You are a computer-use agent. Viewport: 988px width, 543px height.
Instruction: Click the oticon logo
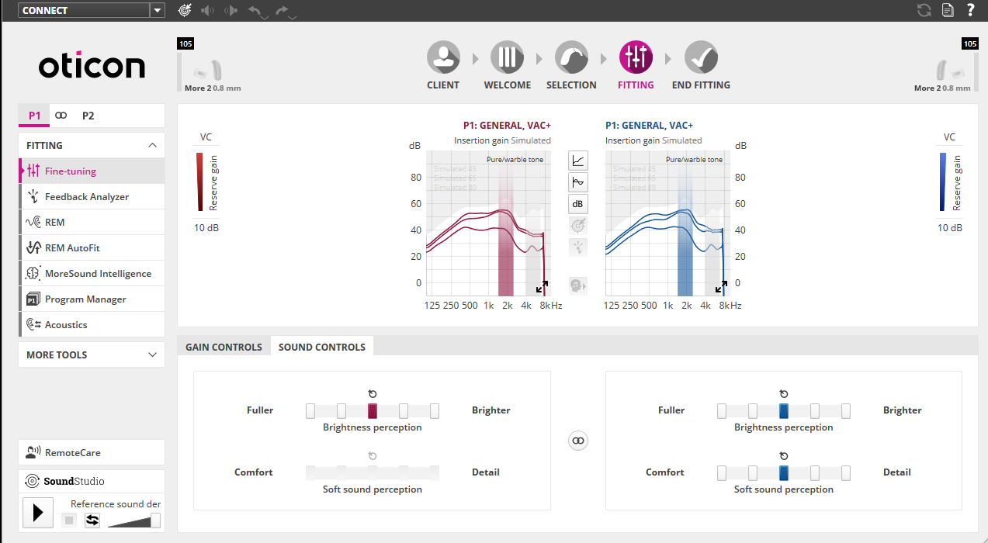click(92, 67)
